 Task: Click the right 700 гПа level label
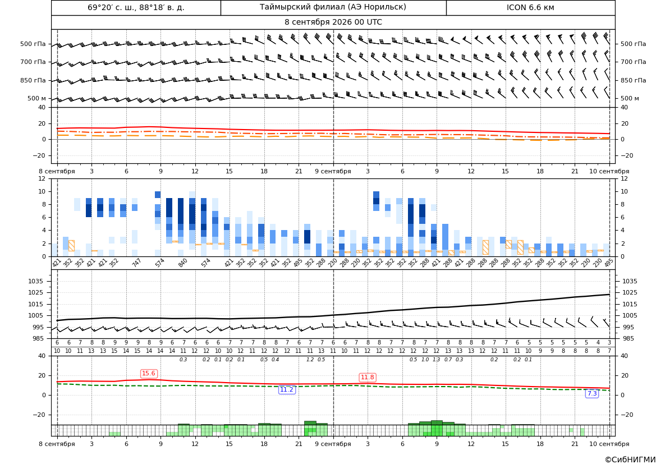click(x=633, y=62)
